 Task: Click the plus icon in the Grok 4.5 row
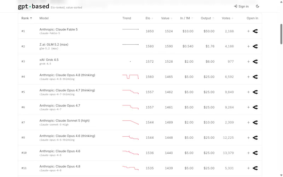(x=248, y=61)
